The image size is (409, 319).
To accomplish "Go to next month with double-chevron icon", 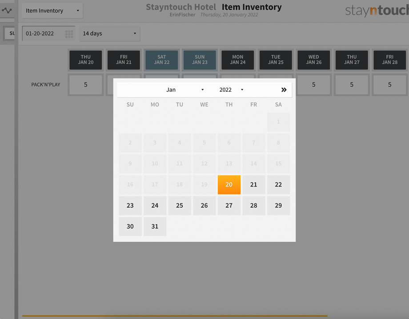I will pyautogui.click(x=284, y=90).
